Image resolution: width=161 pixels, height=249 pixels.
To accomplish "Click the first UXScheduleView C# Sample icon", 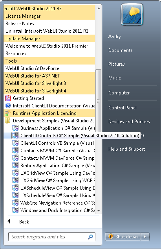I will (x=15, y=188).
